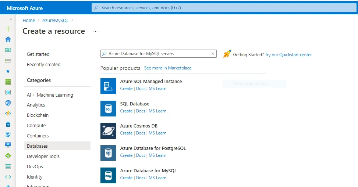This screenshot has width=358, height=187.
Task: Open Storage accounts icon in sidebar
Action: 8,166
